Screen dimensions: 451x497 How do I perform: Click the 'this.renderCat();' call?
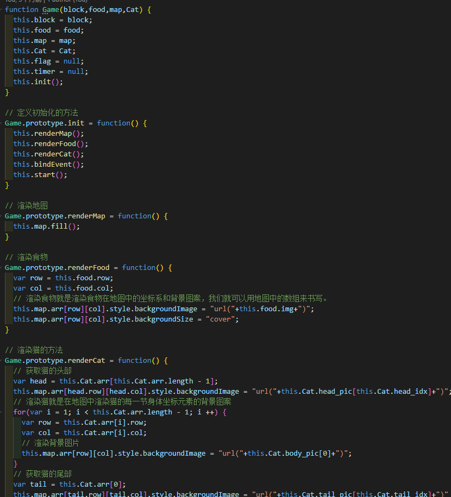[x=48, y=154]
